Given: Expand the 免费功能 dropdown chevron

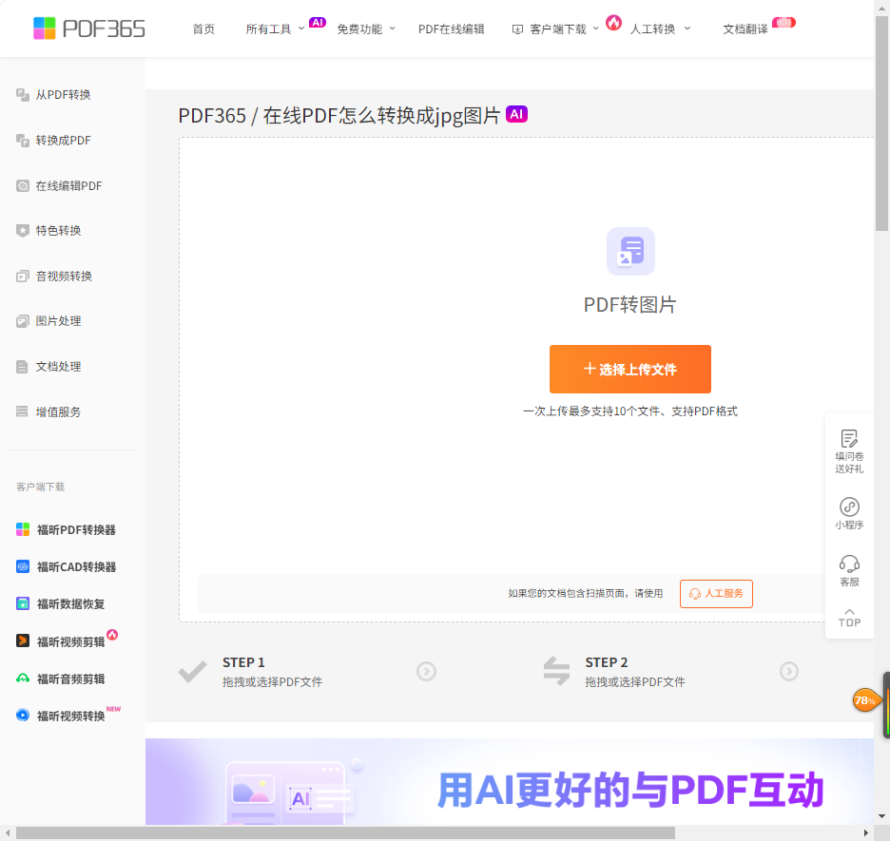Looking at the screenshot, I should 392,29.
